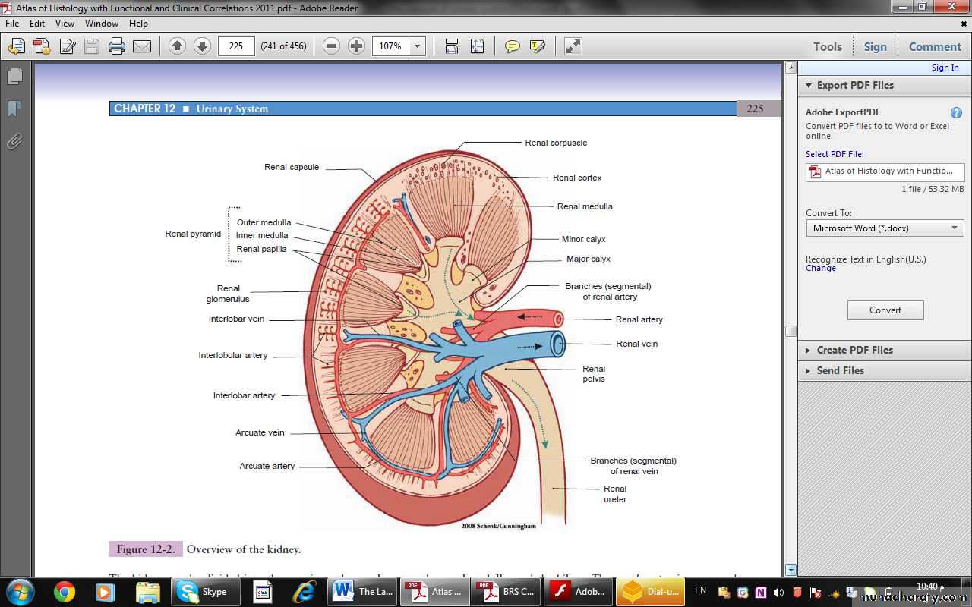Open the zoom percentage dropdown
Viewport: 972px width, 607px height.
click(417, 46)
